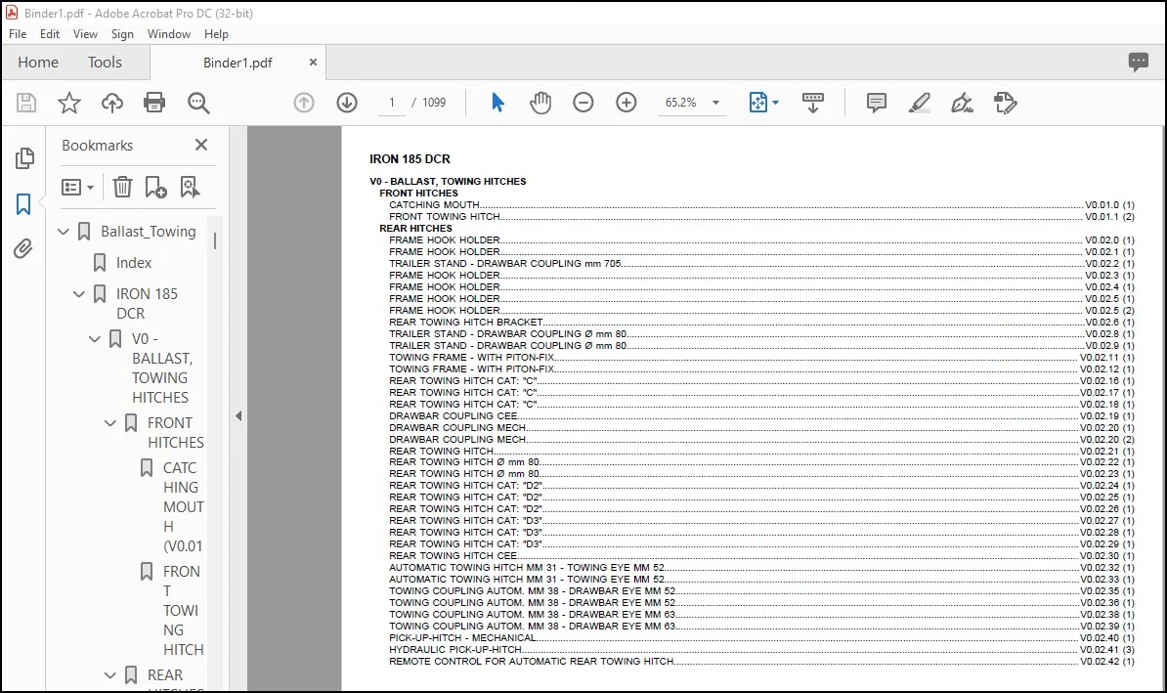Screen dimensions: 1167x693
Task: Click the page number input field
Action: [392, 103]
